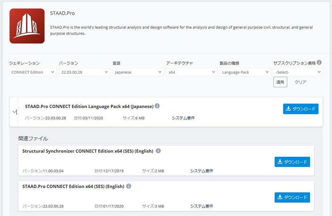Show info for Structural Synchronizer CONNECT Edition
The height and width of the screenshot is (216, 332).
click(158, 151)
